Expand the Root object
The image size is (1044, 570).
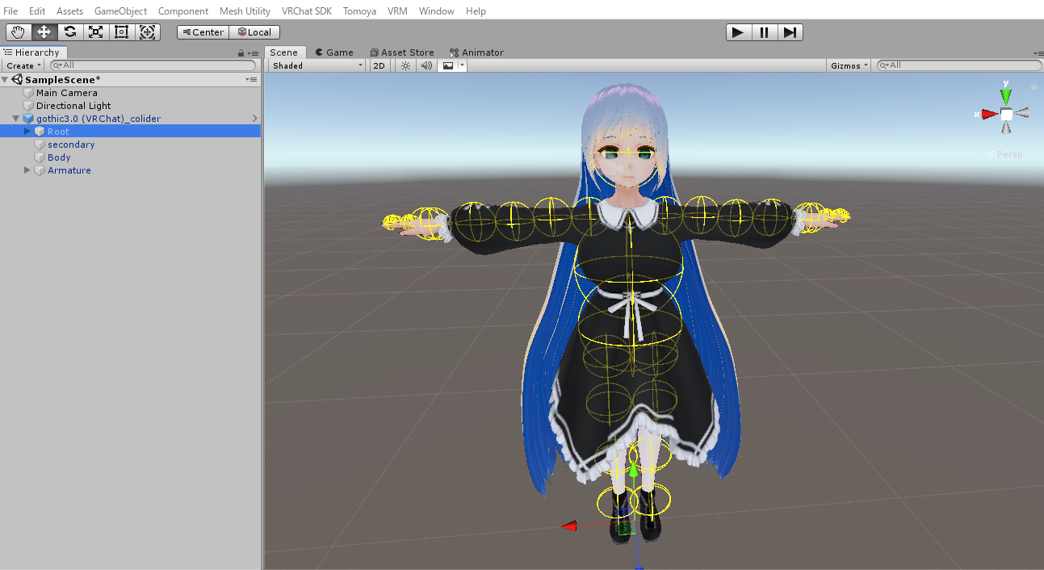(27, 132)
